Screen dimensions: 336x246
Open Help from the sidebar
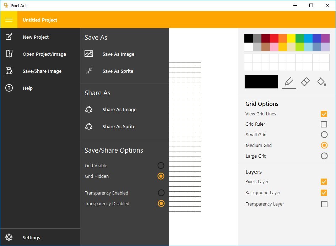click(x=28, y=88)
